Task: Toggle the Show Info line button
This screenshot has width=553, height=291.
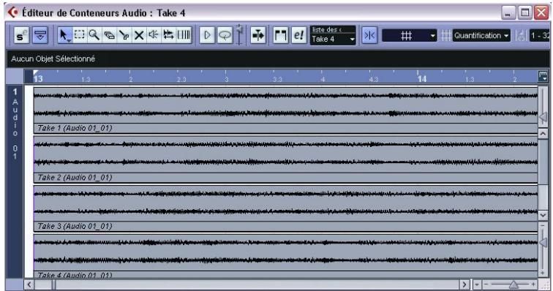Action: (39, 35)
